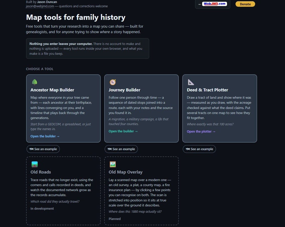The width and height of the screenshot is (285, 227).
Task: Click the Journey Builder card title
Action: coord(125,90)
